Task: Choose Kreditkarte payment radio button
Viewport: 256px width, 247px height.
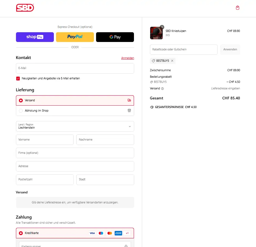Action: (x=21, y=233)
